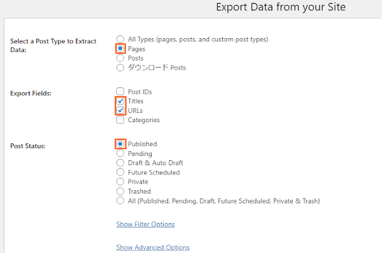
Task: Select All statuses including Private & Trash
Action: (x=120, y=201)
